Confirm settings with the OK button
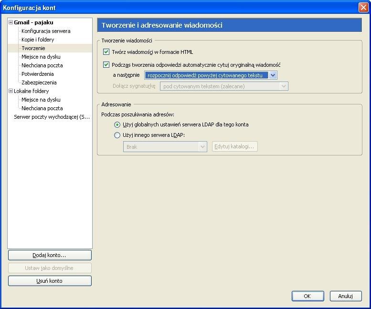The image size is (371, 309). (307, 296)
